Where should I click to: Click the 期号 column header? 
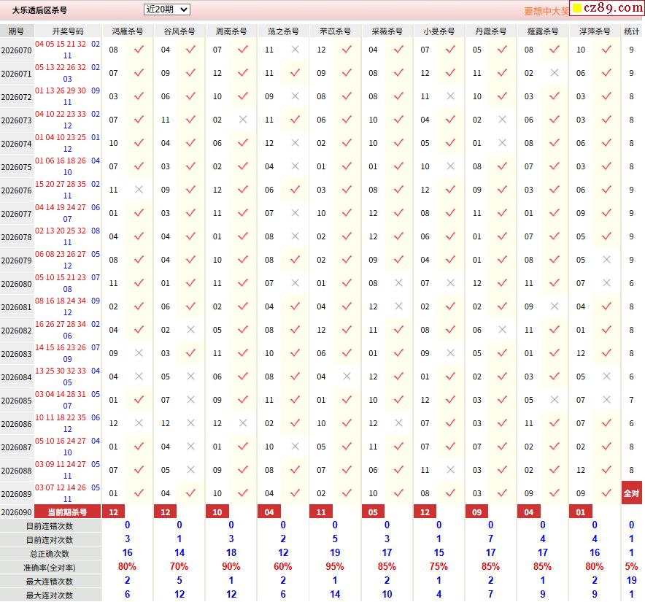[17, 31]
